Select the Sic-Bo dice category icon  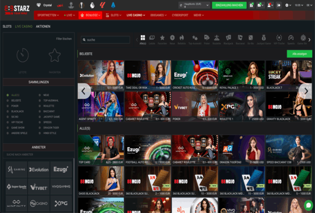pyautogui.click(x=250, y=37)
